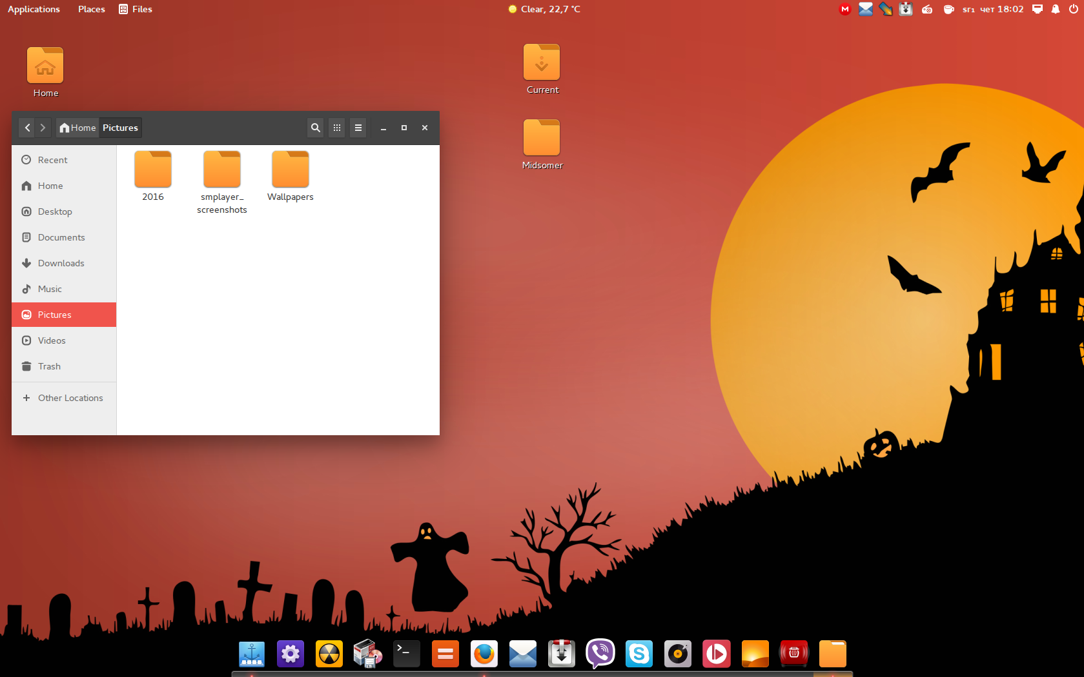Open Trash in the sidebar
Screen dimensions: 1084x677
49,366
